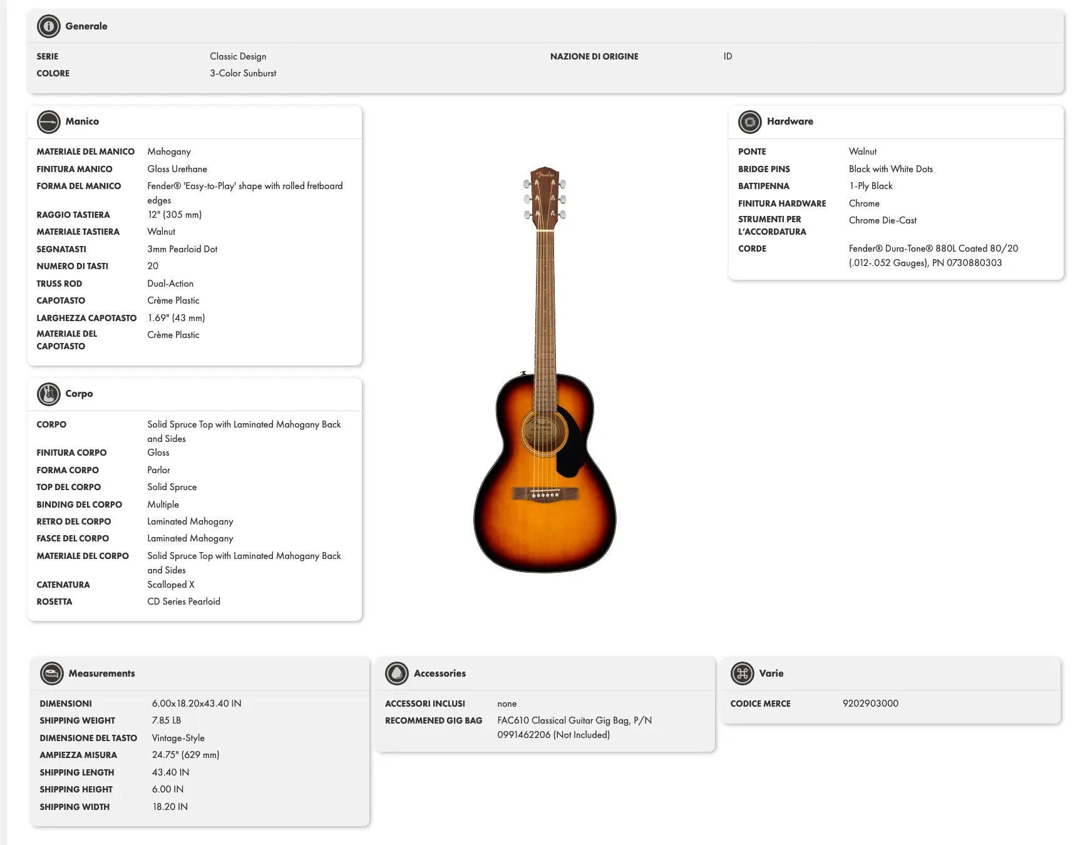Screen dimensions: 1080x845
Task: Click the shipping height value '6.00 IN'
Action: 168,789
